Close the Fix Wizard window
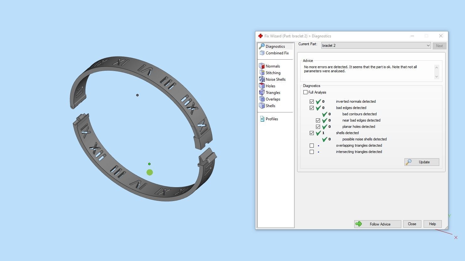The height and width of the screenshot is (261, 465). 441,36
